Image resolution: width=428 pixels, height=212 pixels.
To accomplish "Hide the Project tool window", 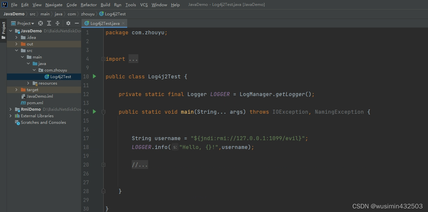I will pos(77,23).
